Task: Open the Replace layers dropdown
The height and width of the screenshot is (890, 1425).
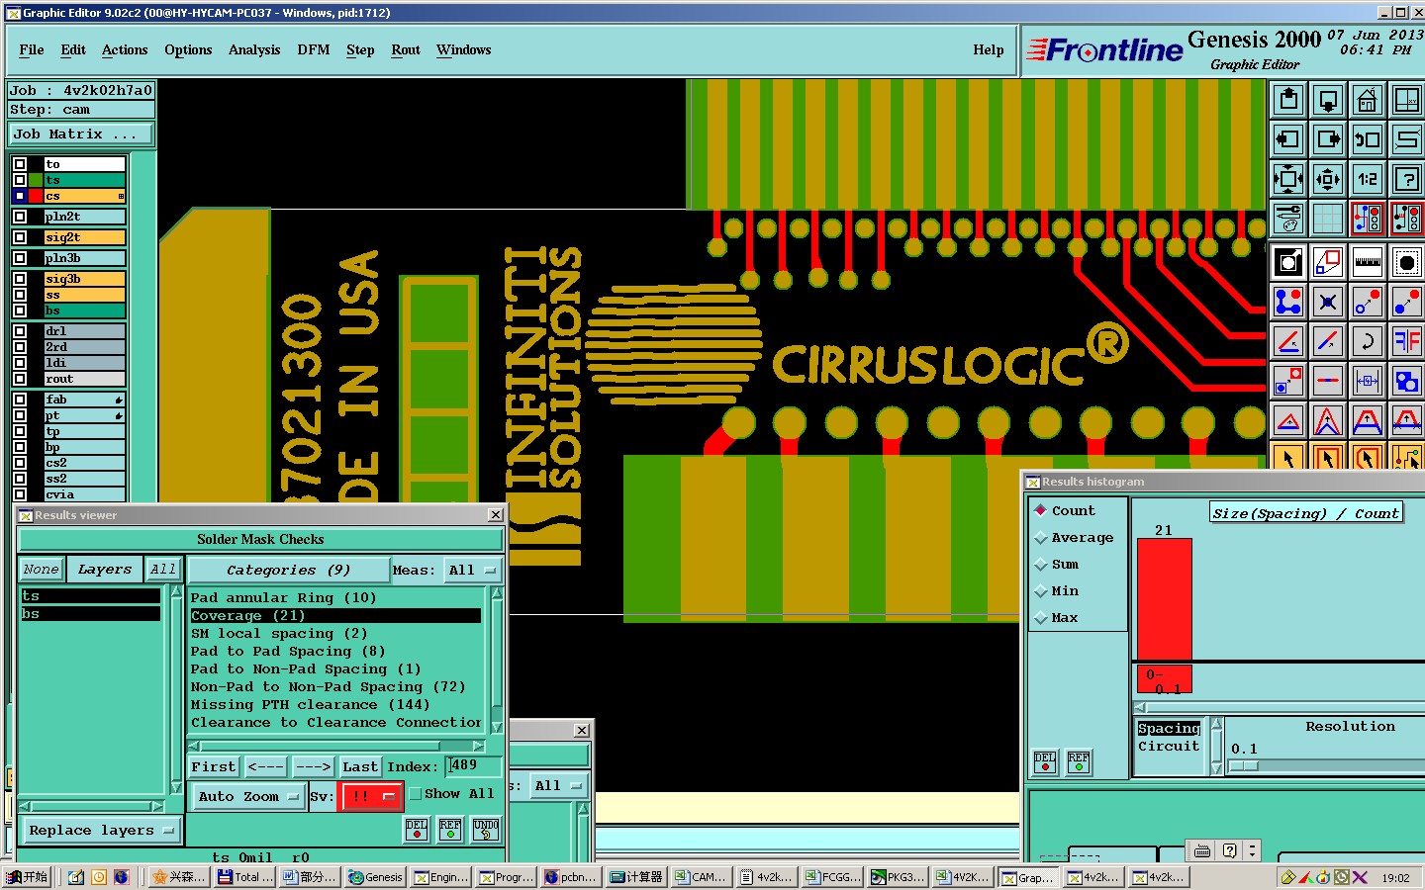Action: [101, 831]
